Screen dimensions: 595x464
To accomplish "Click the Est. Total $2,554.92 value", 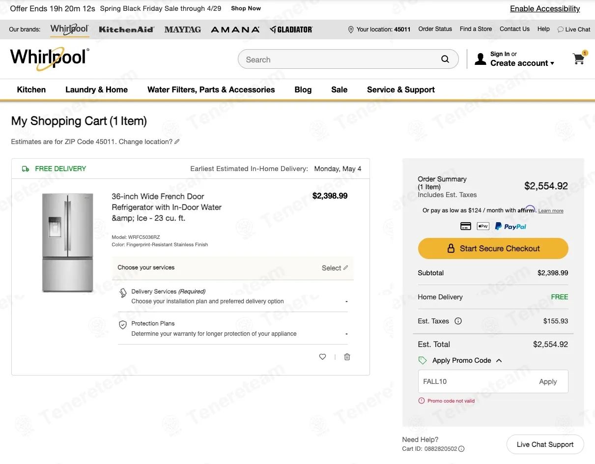I will [550, 345].
